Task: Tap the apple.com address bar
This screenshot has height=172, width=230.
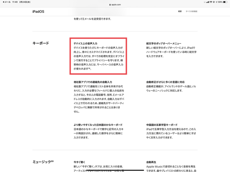Action: coord(115,5)
